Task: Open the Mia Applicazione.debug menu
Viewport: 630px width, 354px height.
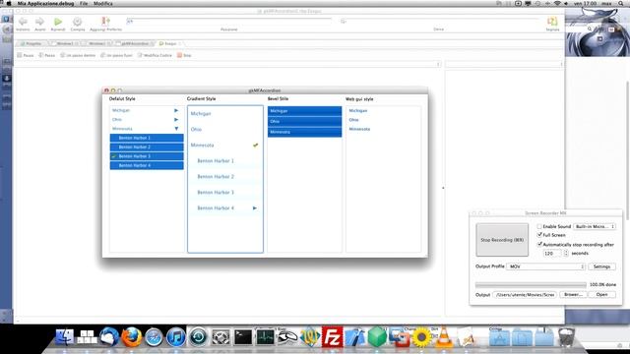Action: tap(45, 3)
